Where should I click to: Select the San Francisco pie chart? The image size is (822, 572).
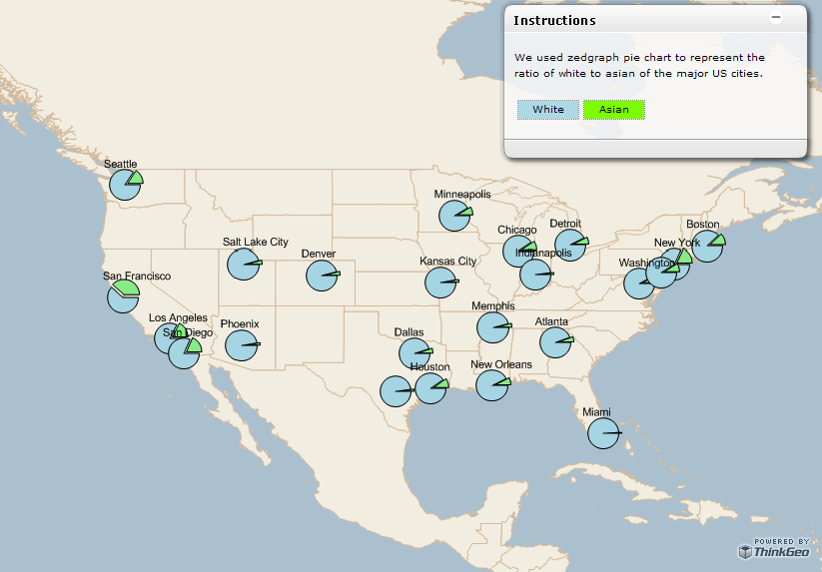pyautogui.click(x=123, y=296)
